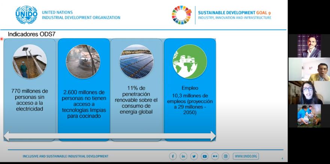Click the Sustainable Development Goal 9 title
The height and width of the screenshot is (164, 330).
coord(234,12)
